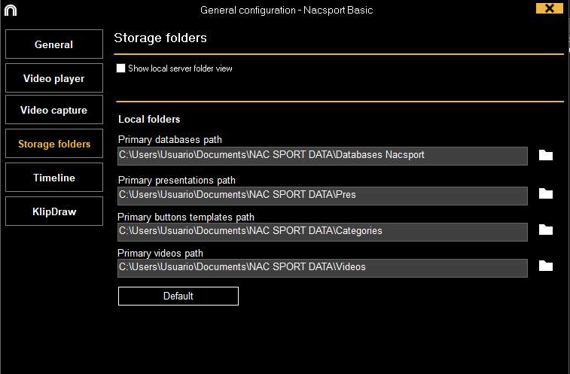
Task: Click the 'Primary buttons templates path' label
Action: (x=186, y=217)
